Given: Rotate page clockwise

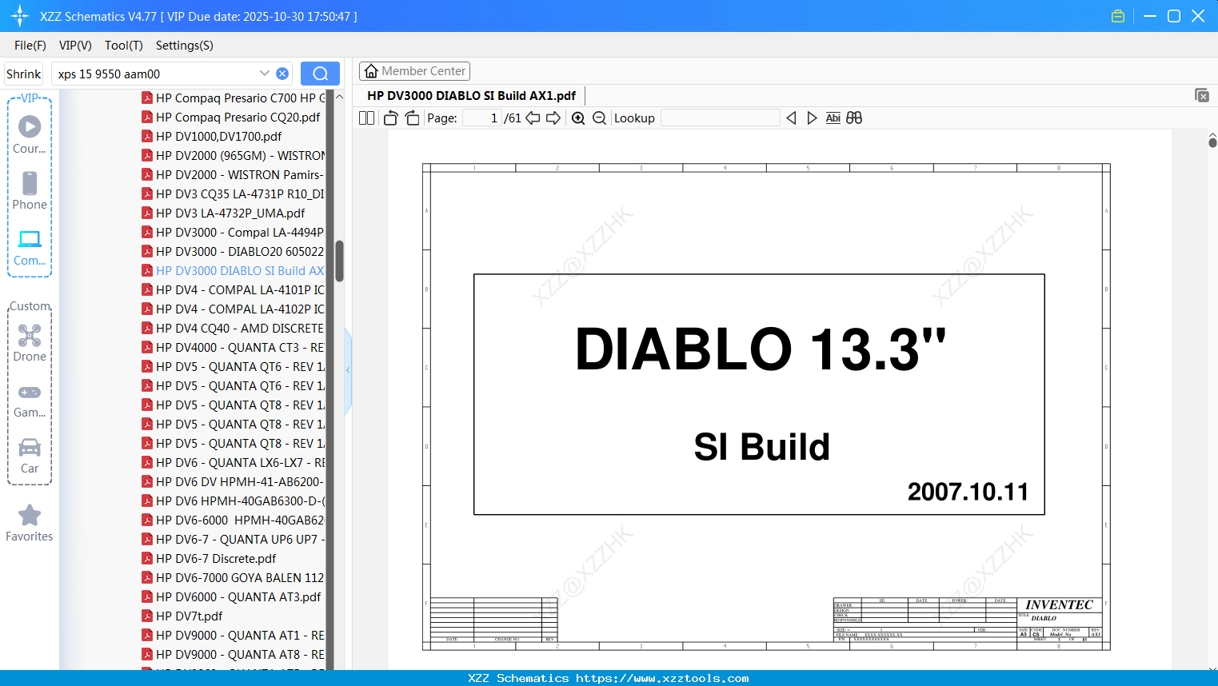Looking at the screenshot, I should point(412,118).
